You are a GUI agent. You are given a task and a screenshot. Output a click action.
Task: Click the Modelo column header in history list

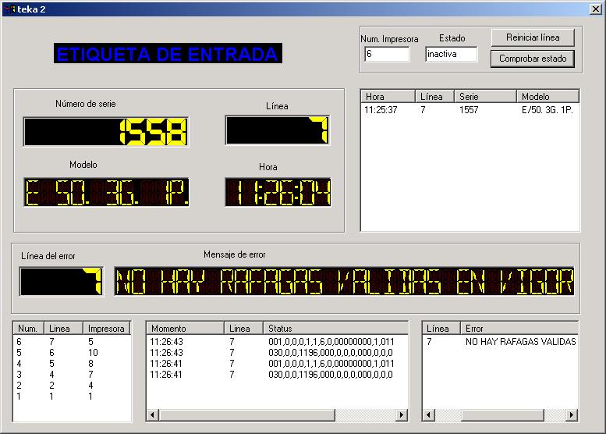548,96
